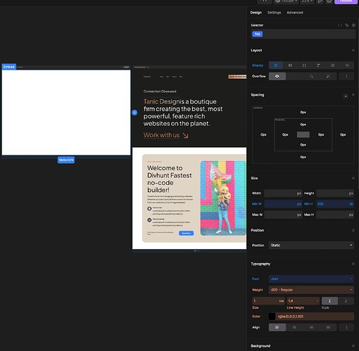
Task: Click the Width input field
Action: click(x=283, y=193)
